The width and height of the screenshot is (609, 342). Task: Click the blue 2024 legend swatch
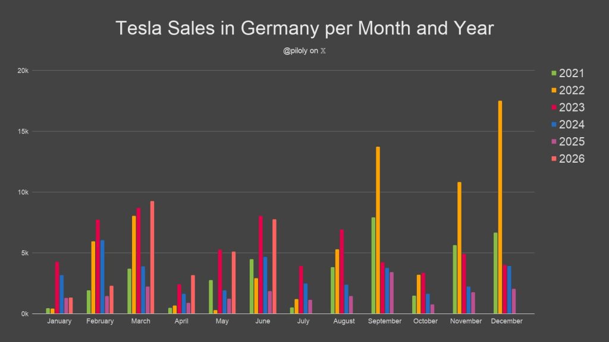coord(554,125)
